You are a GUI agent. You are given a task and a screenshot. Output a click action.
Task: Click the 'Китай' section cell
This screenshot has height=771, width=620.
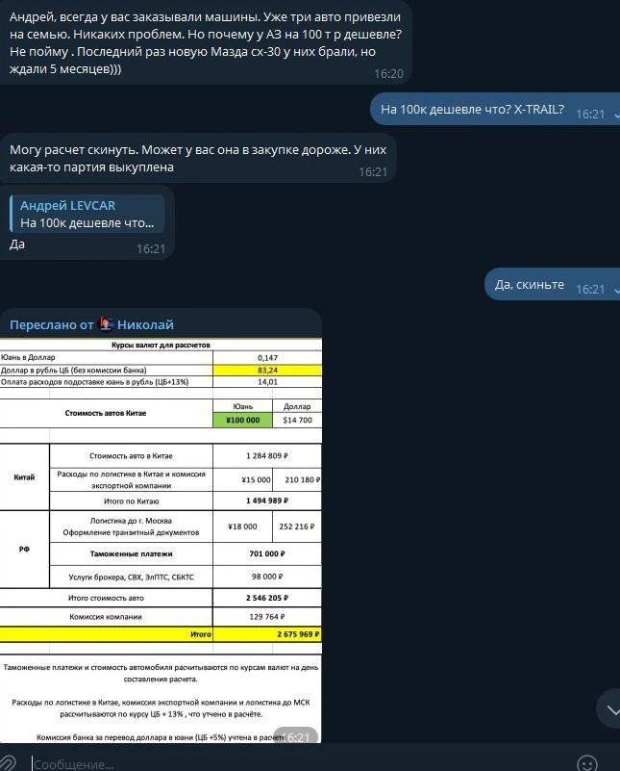point(24,477)
